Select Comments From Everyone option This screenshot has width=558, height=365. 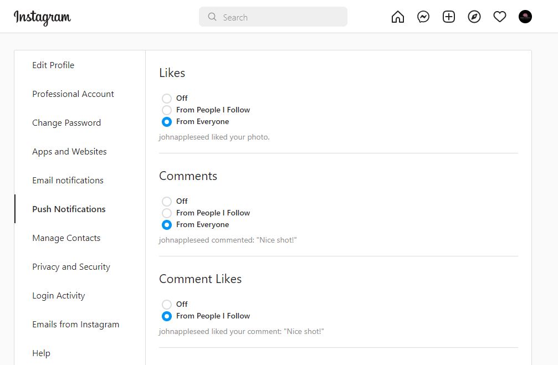pyautogui.click(x=167, y=225)
